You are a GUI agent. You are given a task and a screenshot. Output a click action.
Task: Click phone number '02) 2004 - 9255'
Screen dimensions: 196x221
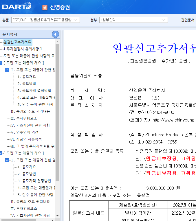click(161, 142)
